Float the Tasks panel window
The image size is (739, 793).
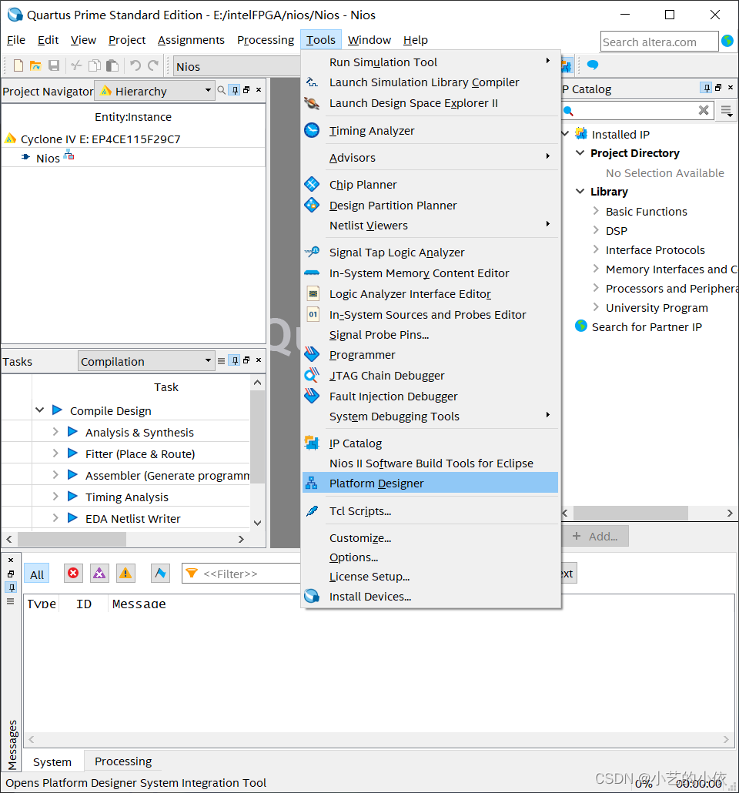click(246, 360)
